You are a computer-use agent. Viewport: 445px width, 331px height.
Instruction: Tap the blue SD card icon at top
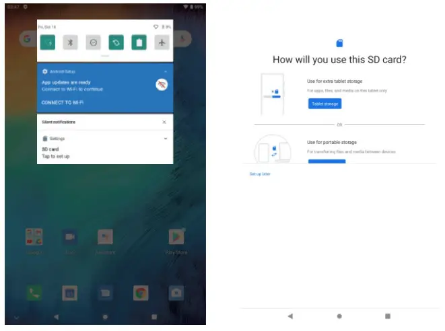(x=339, y=43)
